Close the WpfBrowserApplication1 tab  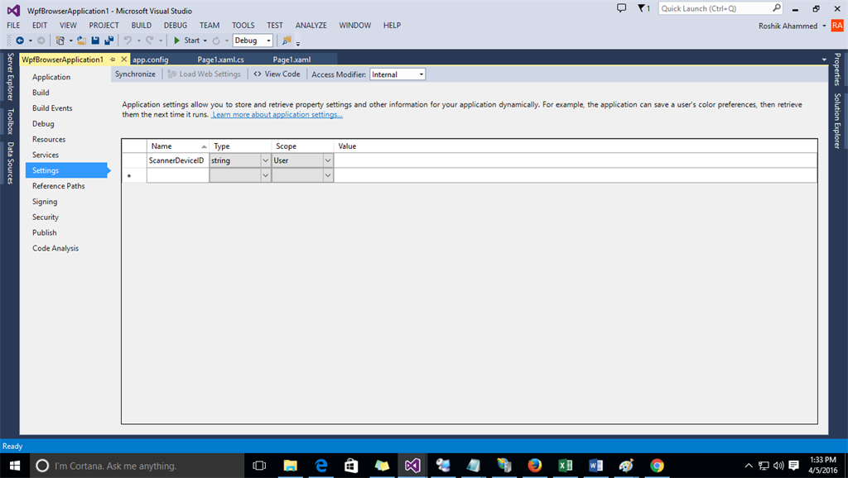[124, 60]
